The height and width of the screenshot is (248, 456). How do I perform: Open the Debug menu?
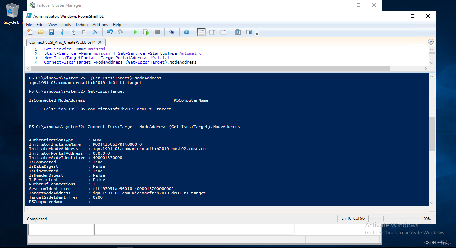tap(82, 24)
